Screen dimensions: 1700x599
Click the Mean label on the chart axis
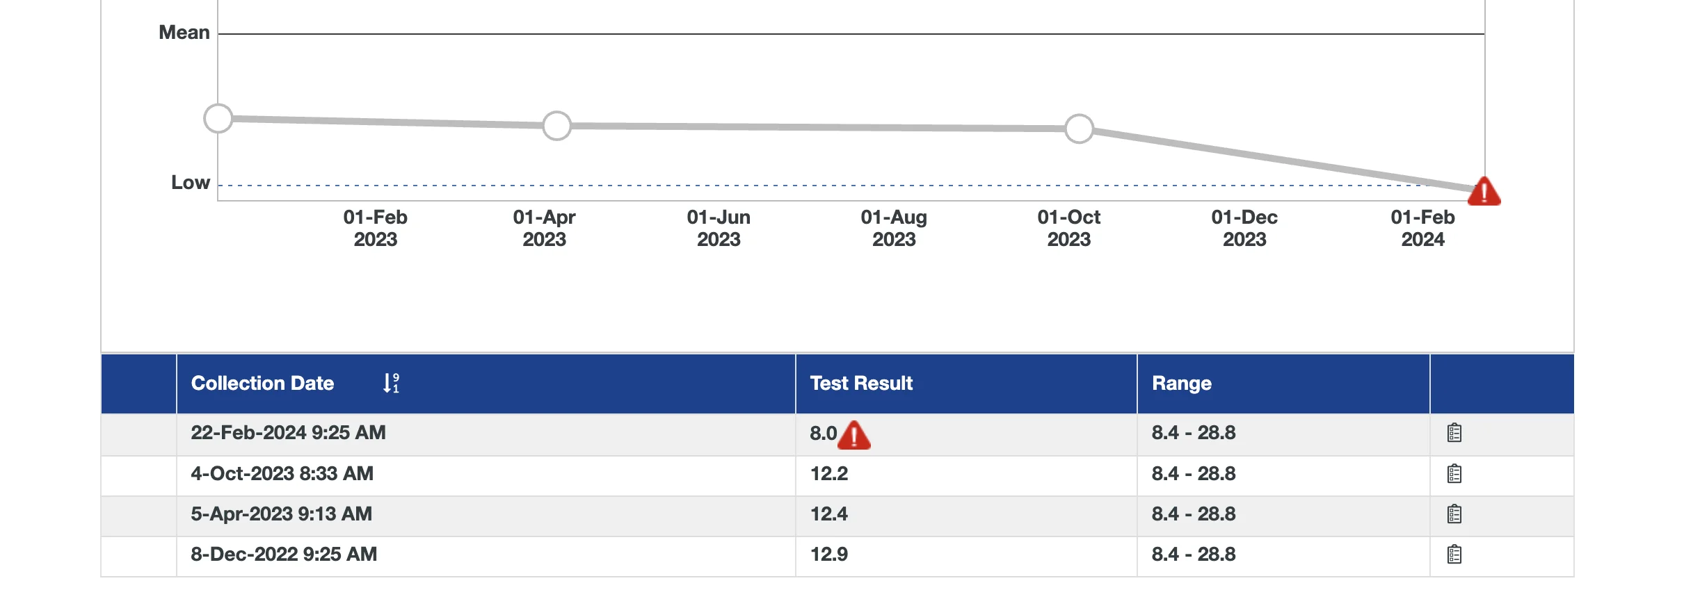click(x=184, y=33)
